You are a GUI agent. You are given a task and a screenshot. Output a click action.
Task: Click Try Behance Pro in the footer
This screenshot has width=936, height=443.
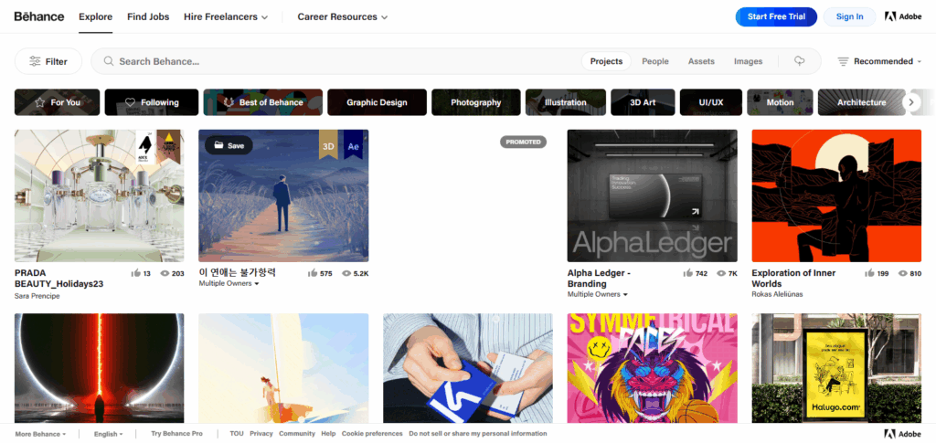pos(176,434)
